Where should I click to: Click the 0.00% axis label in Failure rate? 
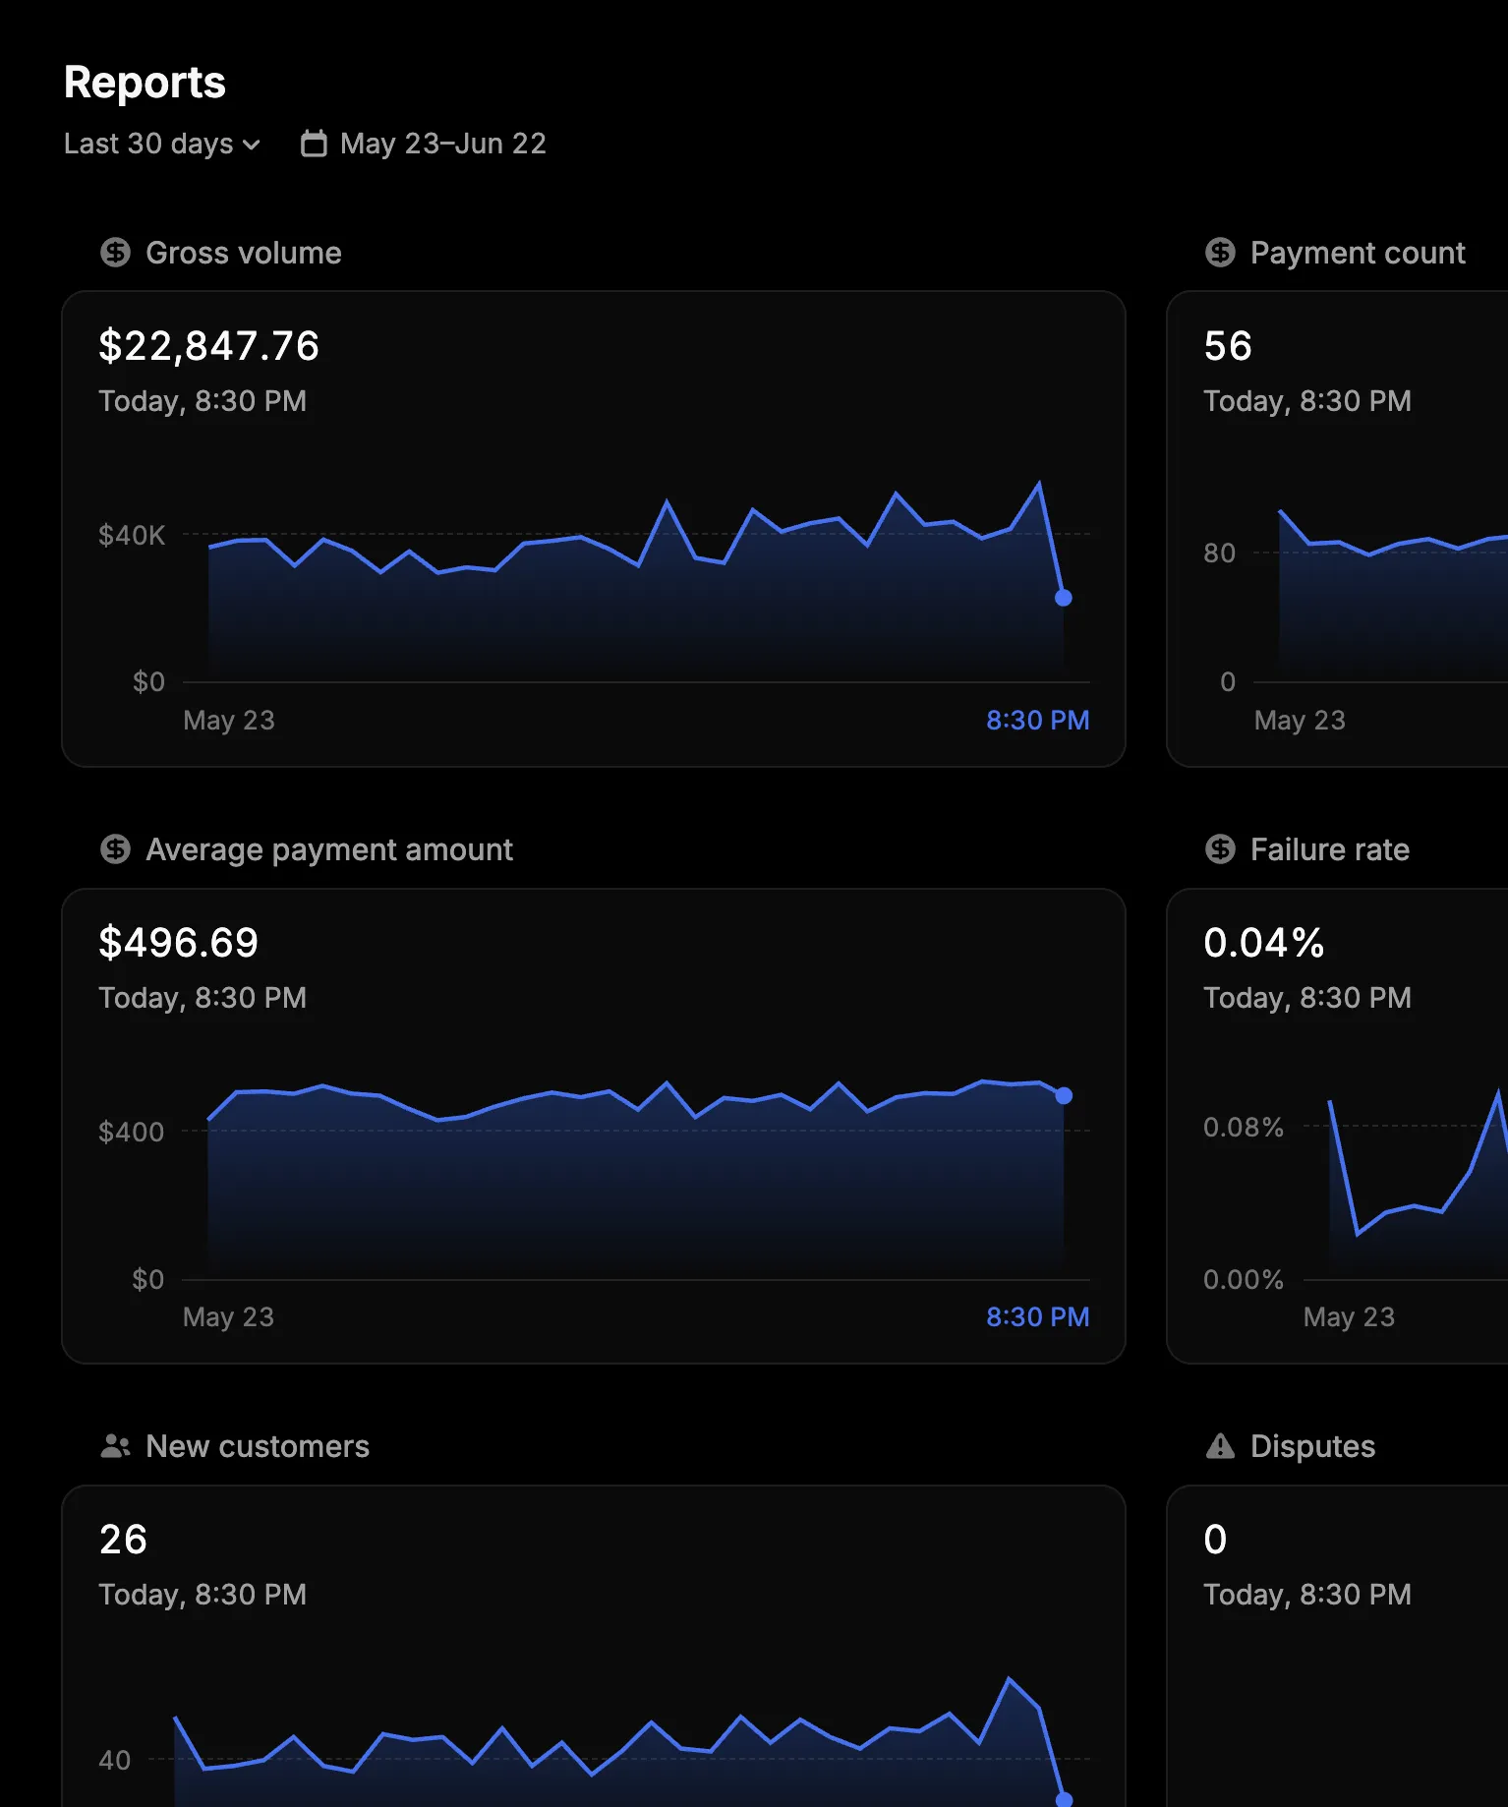click(x=1244, y=1280)
